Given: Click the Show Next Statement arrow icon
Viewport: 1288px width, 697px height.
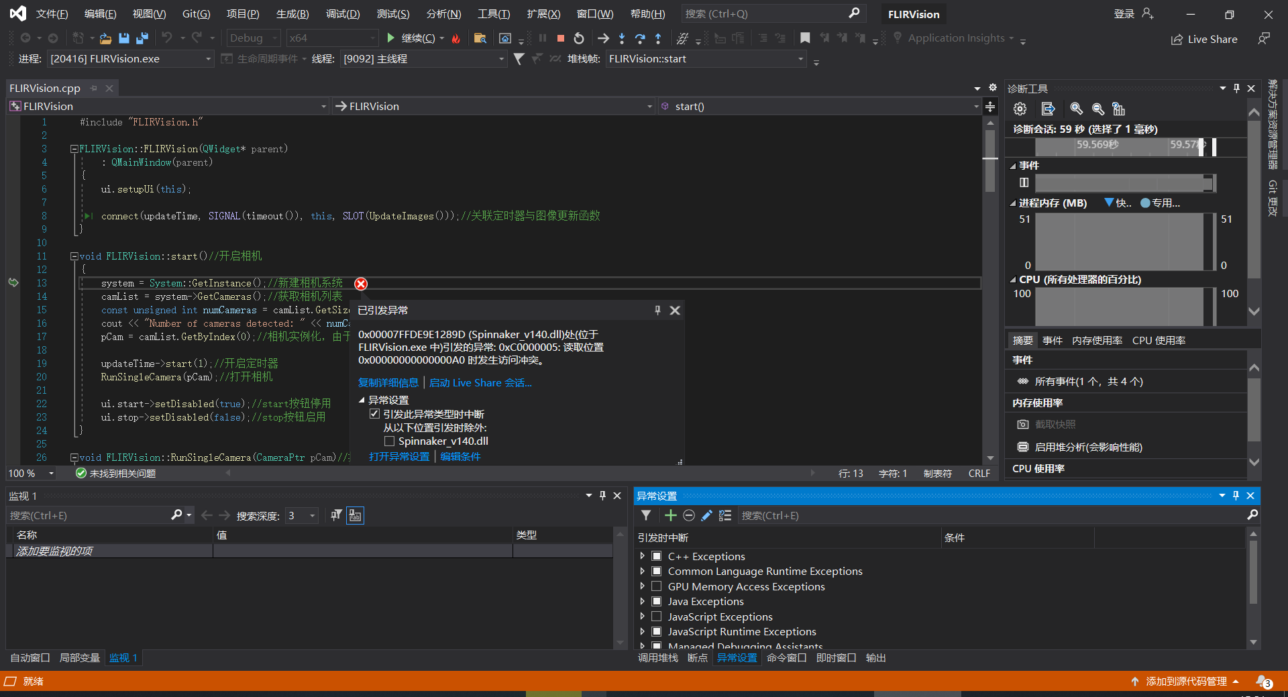Looking at the screenshot, I should 604,38.
